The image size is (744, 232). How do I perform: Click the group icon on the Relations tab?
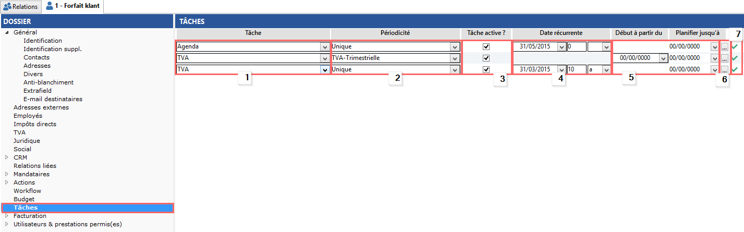7,7
